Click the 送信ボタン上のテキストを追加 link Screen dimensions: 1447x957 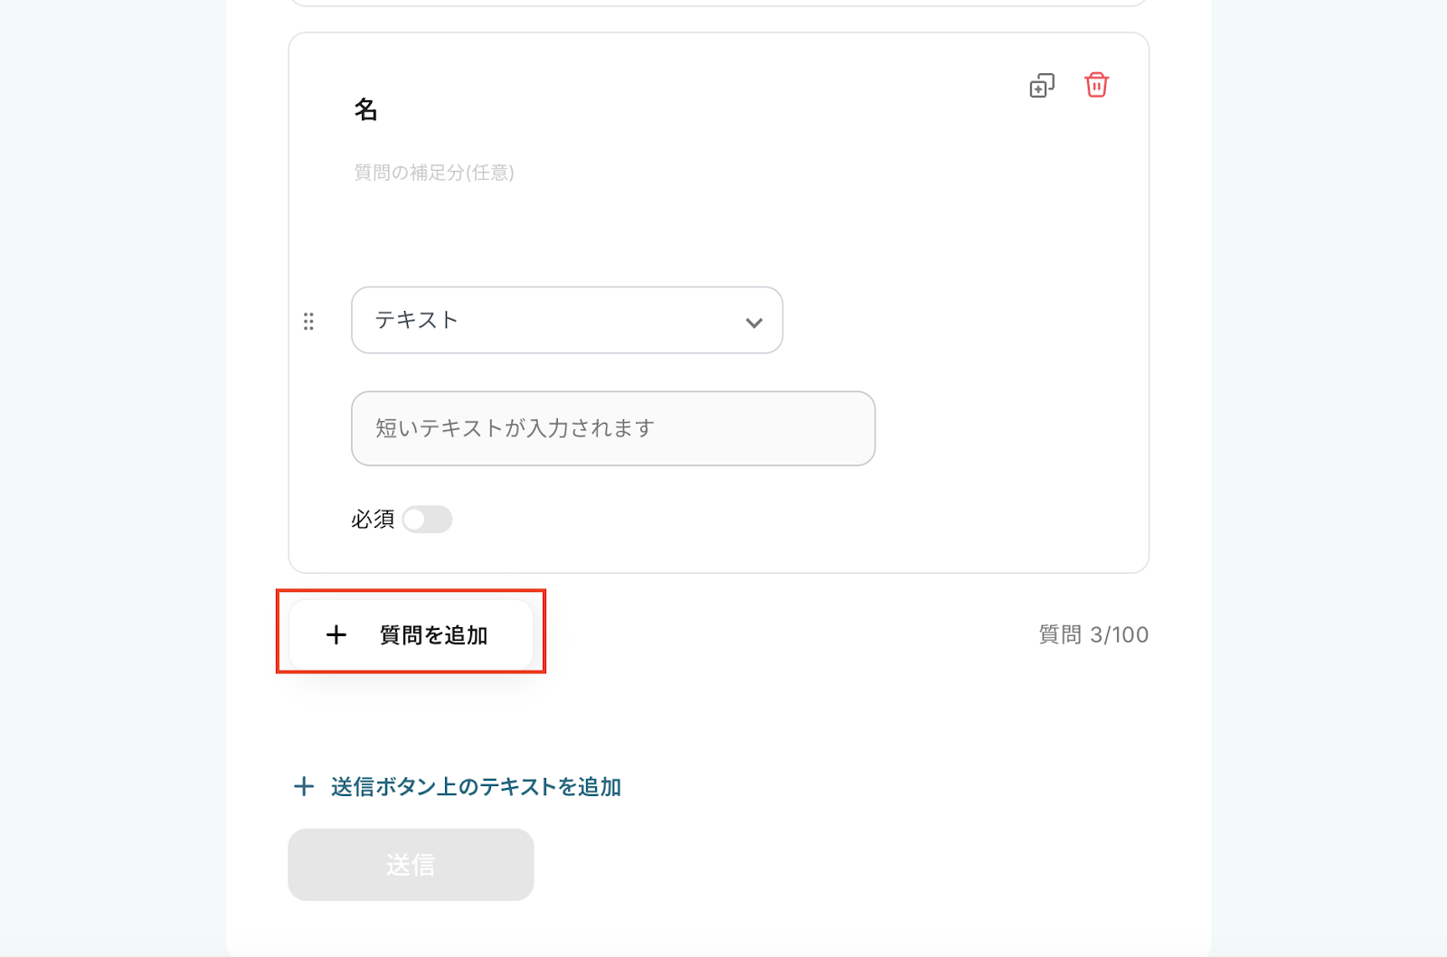(x=476, y=787)
